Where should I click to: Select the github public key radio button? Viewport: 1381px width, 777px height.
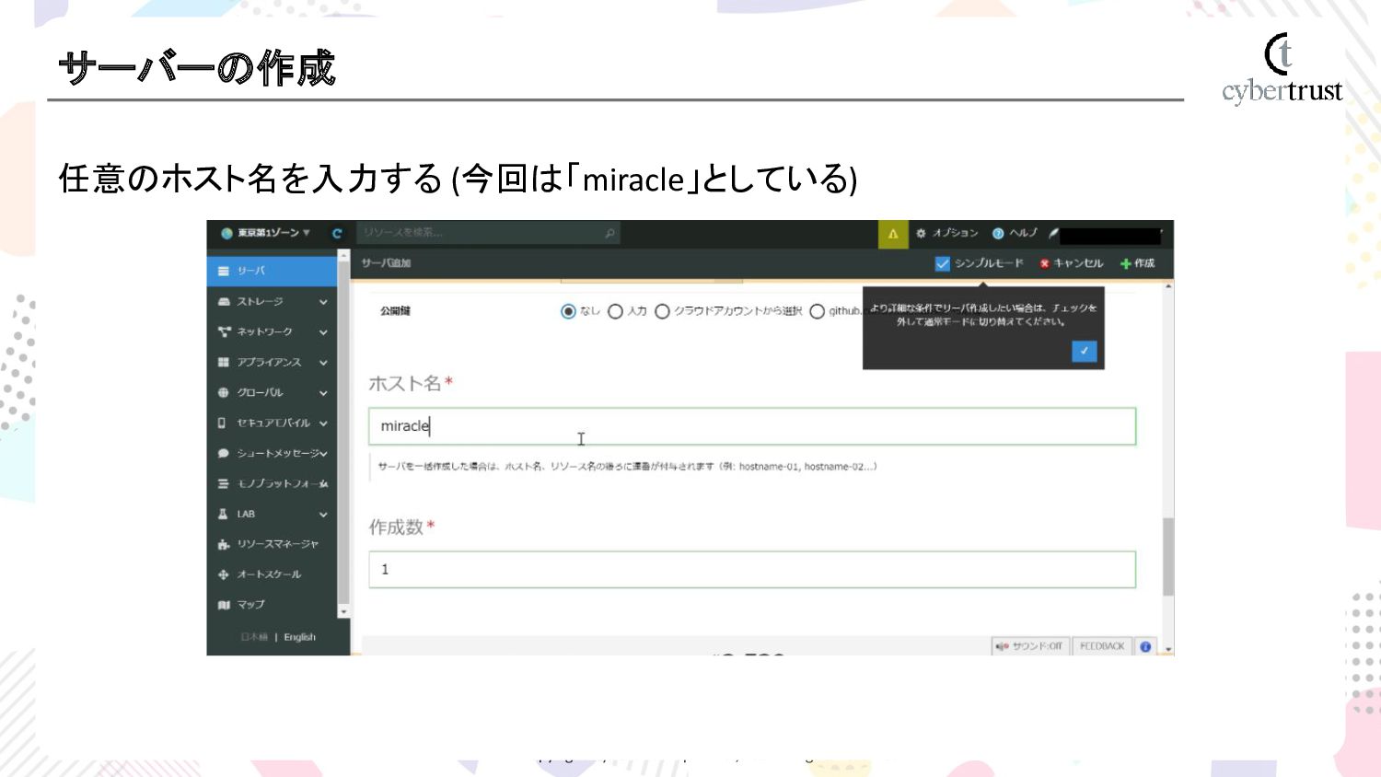[x=817, y=311]
